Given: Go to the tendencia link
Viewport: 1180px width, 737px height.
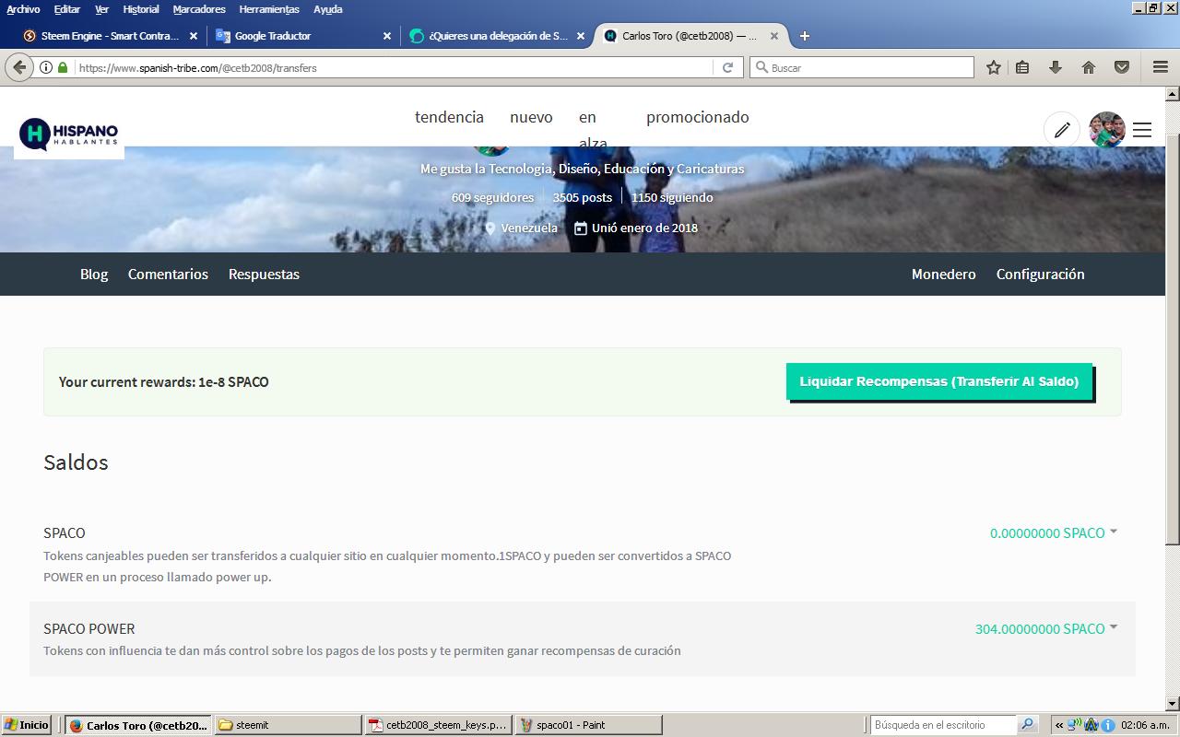Looking at the screenshot, I should point(449,117).
